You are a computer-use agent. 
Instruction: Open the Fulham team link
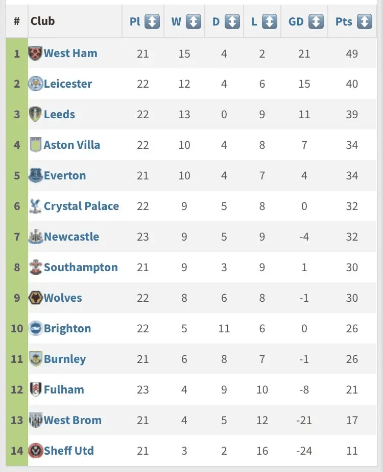(x=64, y=389)
